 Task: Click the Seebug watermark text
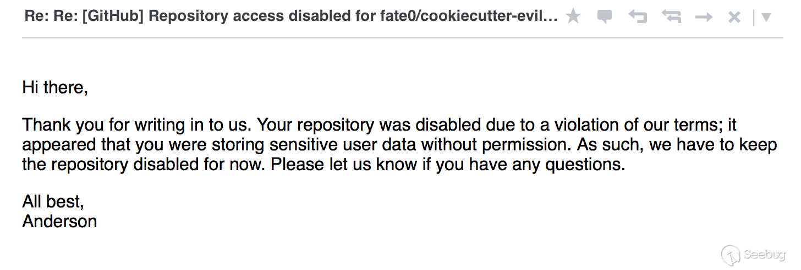pos(765,255)
